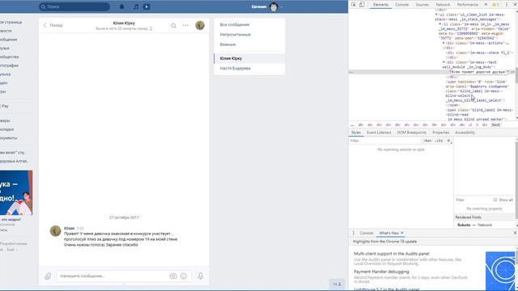
Task: Click the camera icon in message field
Action: click(173, 276)
